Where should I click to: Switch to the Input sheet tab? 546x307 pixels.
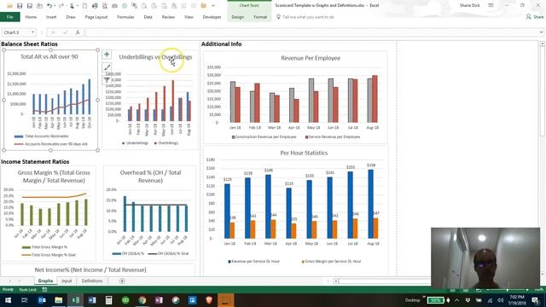[67, 281]
